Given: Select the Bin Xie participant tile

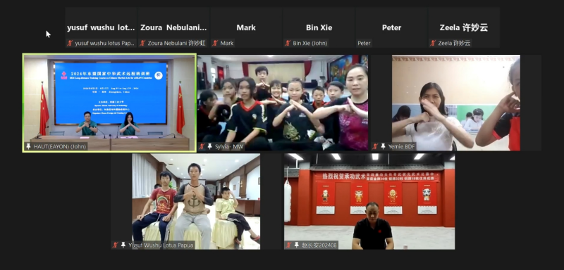Looking at the screenshot, I should [319, 27].
